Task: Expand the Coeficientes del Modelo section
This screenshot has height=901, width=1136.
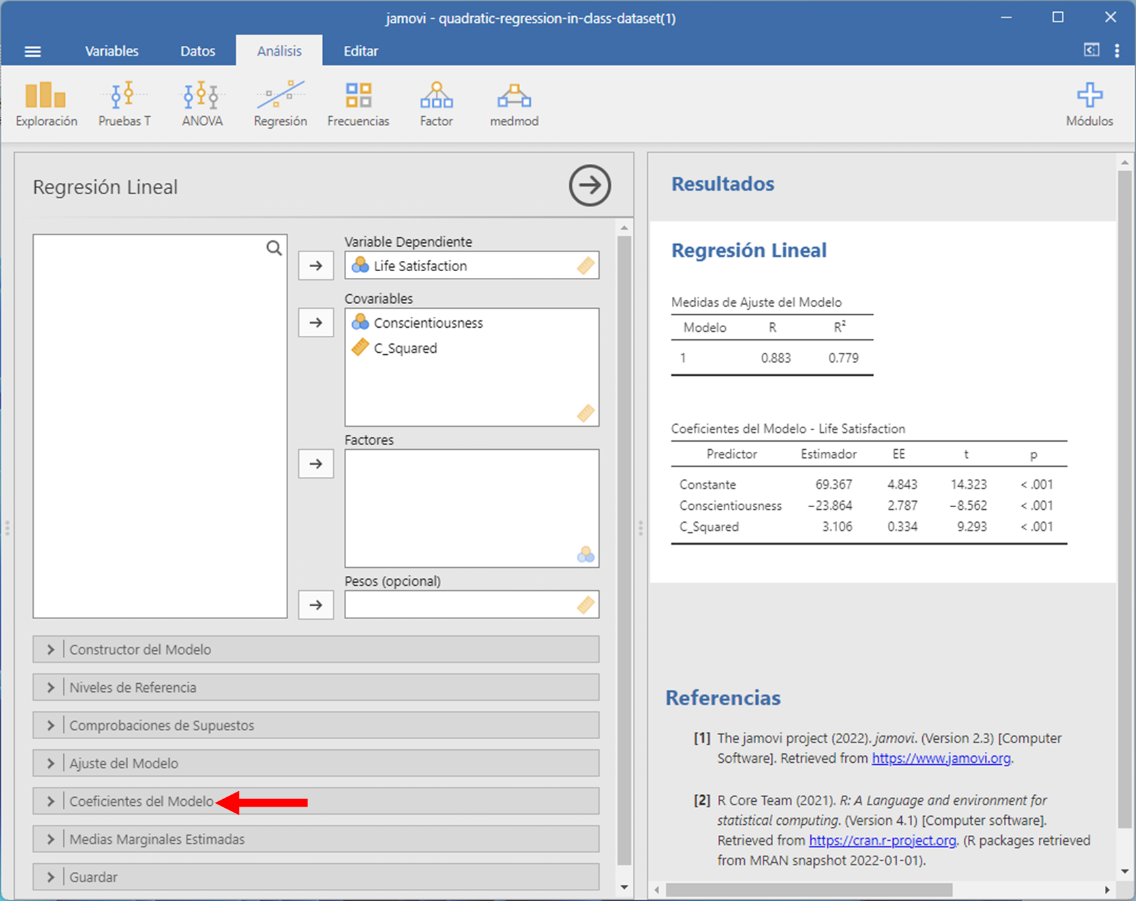Action: pos(141,801)
